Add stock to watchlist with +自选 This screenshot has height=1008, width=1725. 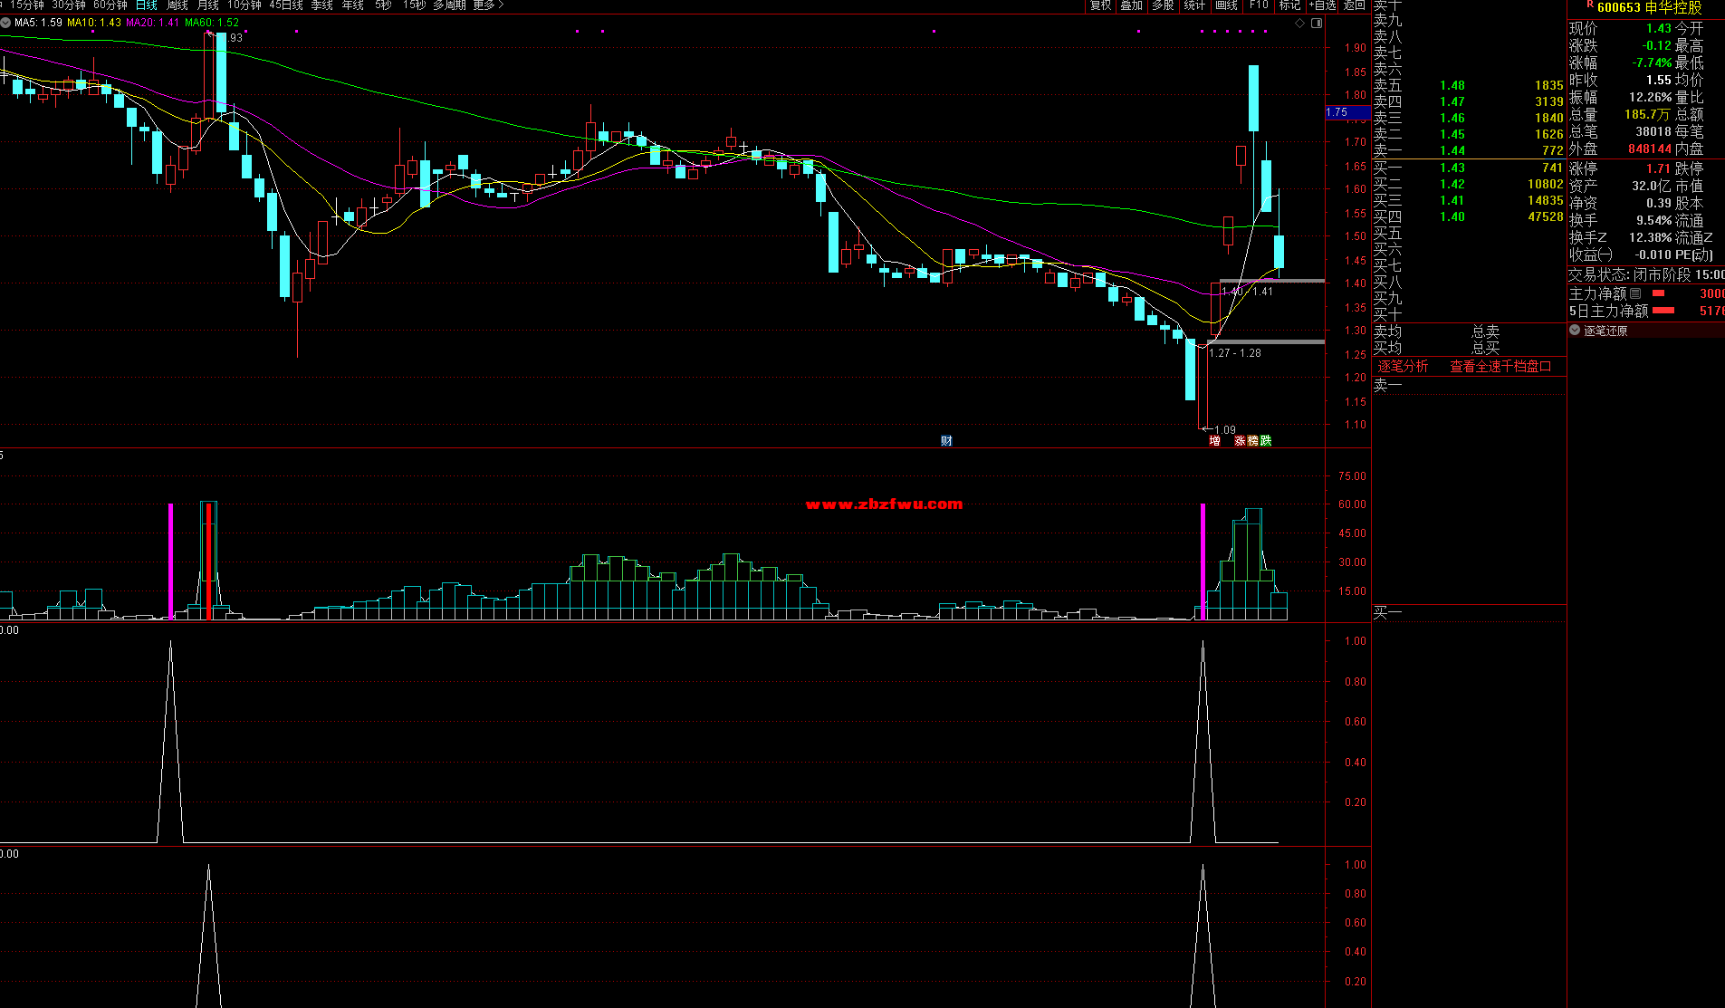[1322, 5]
